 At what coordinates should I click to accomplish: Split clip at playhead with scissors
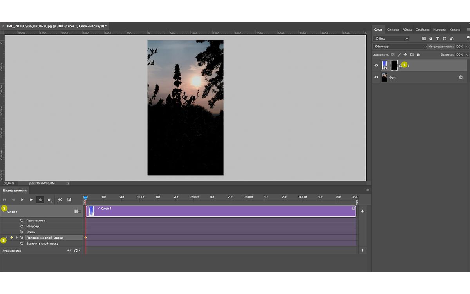tap(60, 200)
